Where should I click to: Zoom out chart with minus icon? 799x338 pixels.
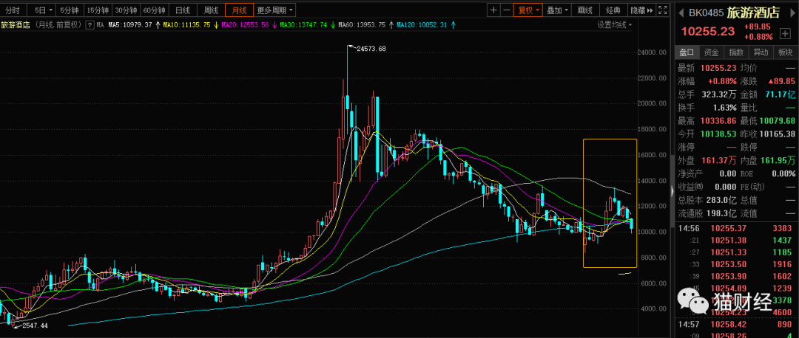coord(506,10)
